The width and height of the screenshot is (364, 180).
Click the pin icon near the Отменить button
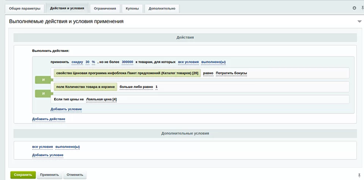pos(359,175)
